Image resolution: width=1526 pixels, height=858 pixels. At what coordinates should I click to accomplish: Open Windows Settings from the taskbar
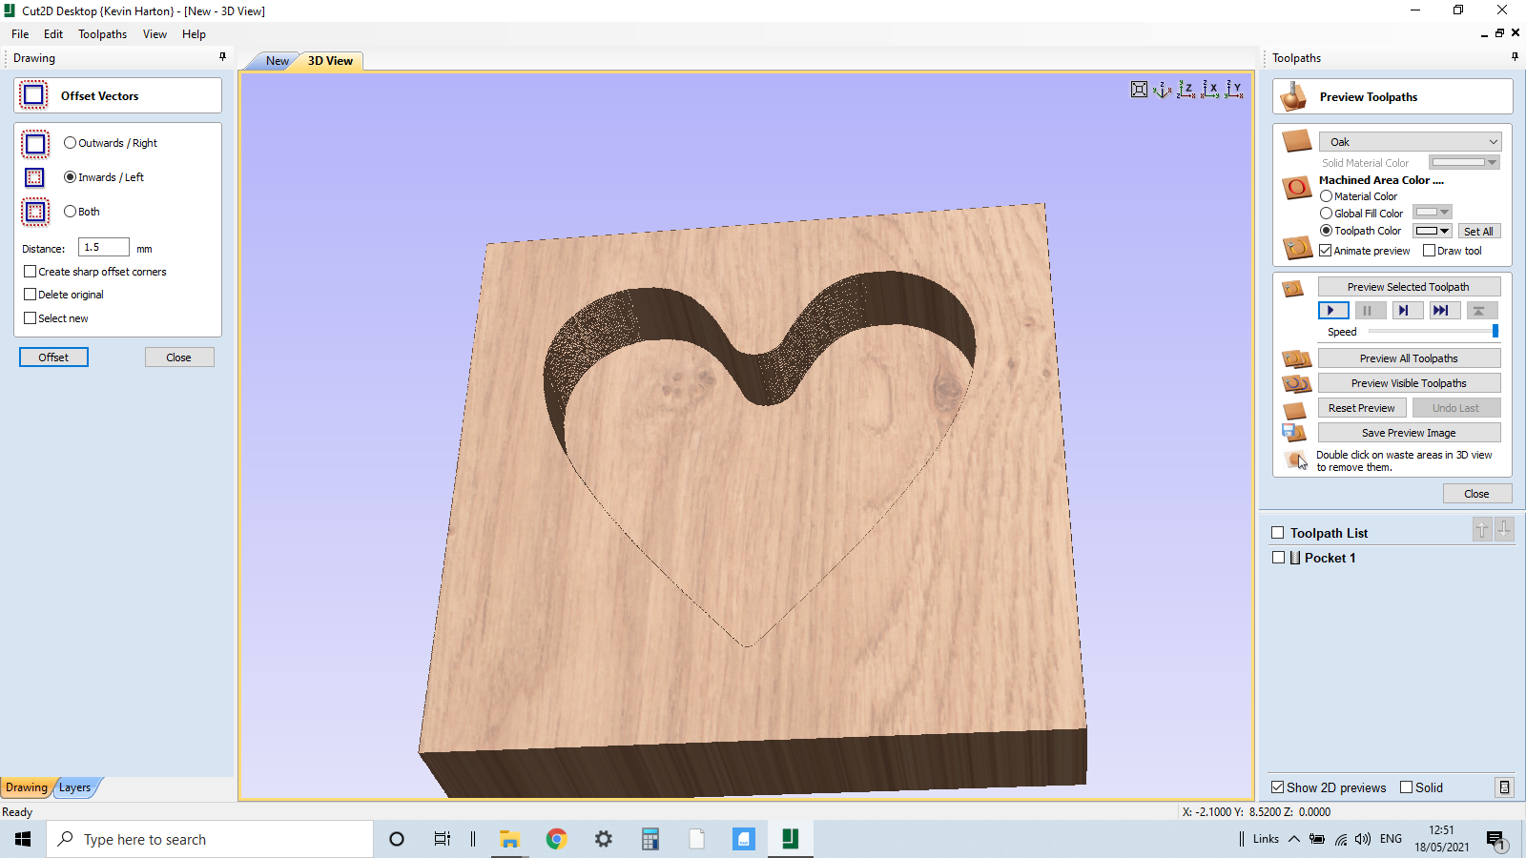[x=604, y=839]
